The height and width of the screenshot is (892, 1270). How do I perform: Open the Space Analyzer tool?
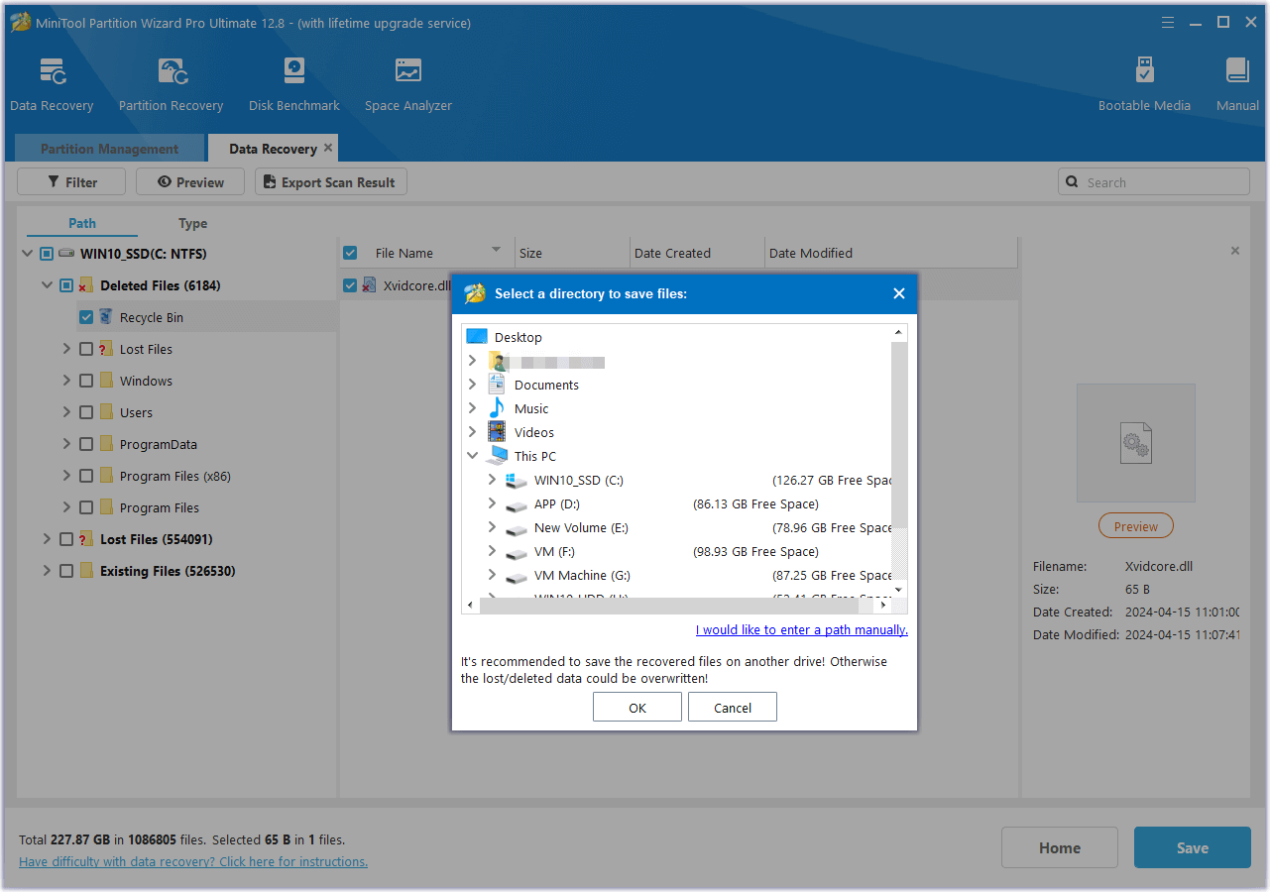click(408, 72)
